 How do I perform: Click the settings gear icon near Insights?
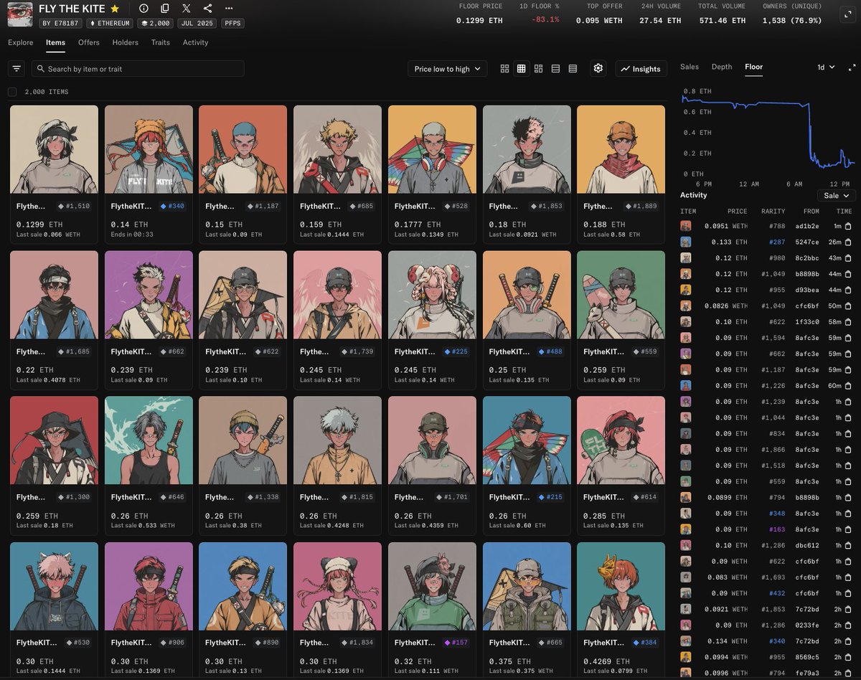[598, 68]
